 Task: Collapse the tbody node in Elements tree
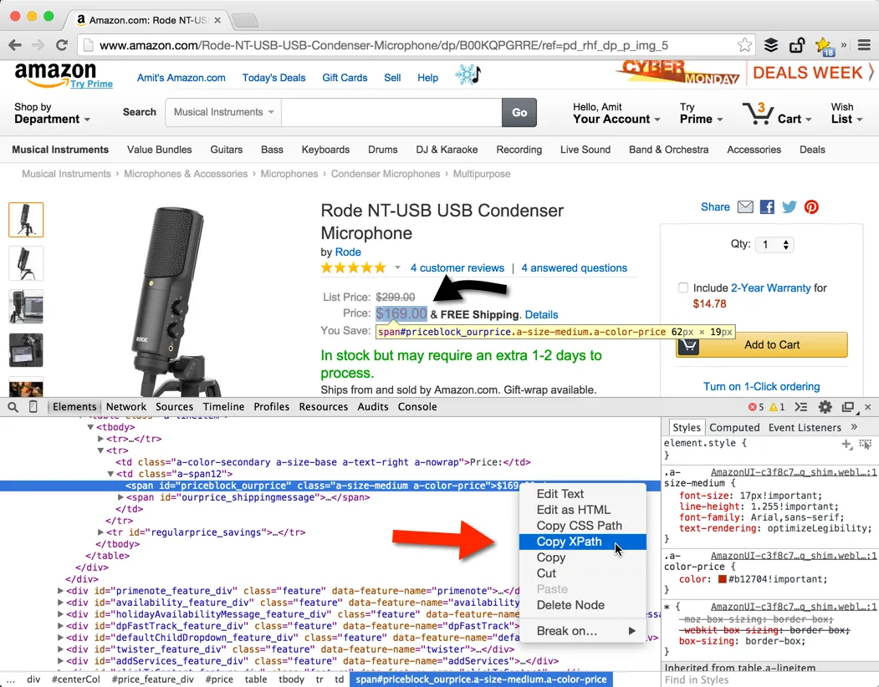point(91,427)
